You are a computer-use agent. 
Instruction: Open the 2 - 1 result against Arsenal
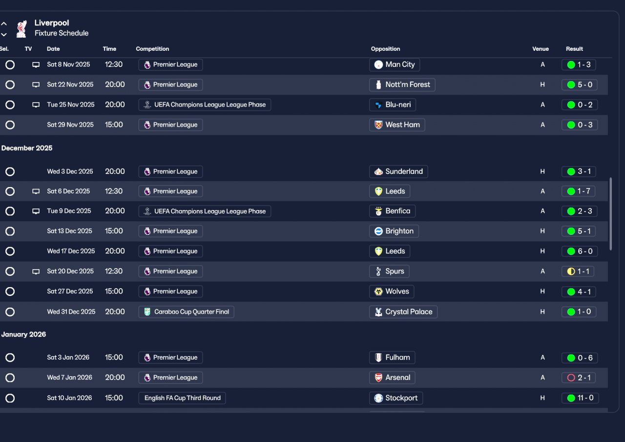coord(579,378)
